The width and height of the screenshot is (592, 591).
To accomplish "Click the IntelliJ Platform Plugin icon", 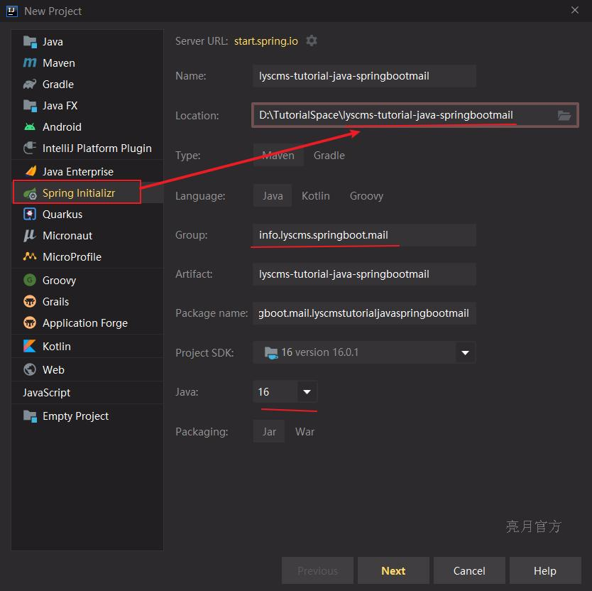I will (30, 148).
